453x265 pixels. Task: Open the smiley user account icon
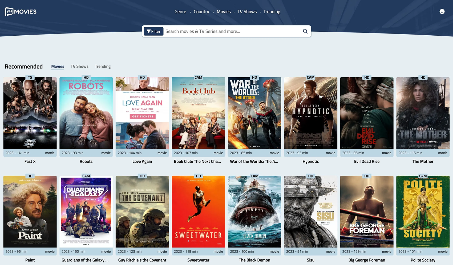(x=442, y=11)
